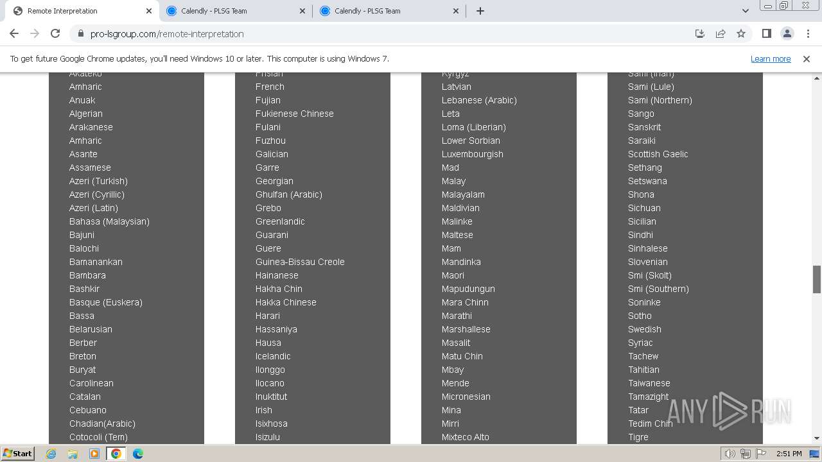
Task: Click Mapudungun language entry
Action: click(x=468, y=289)
